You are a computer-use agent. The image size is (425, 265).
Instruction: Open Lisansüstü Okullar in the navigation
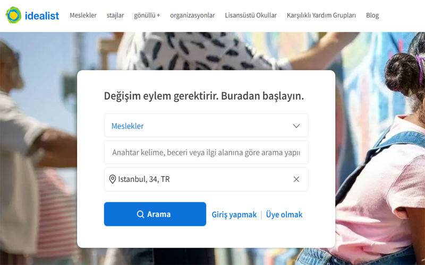(x=251, y=15)
